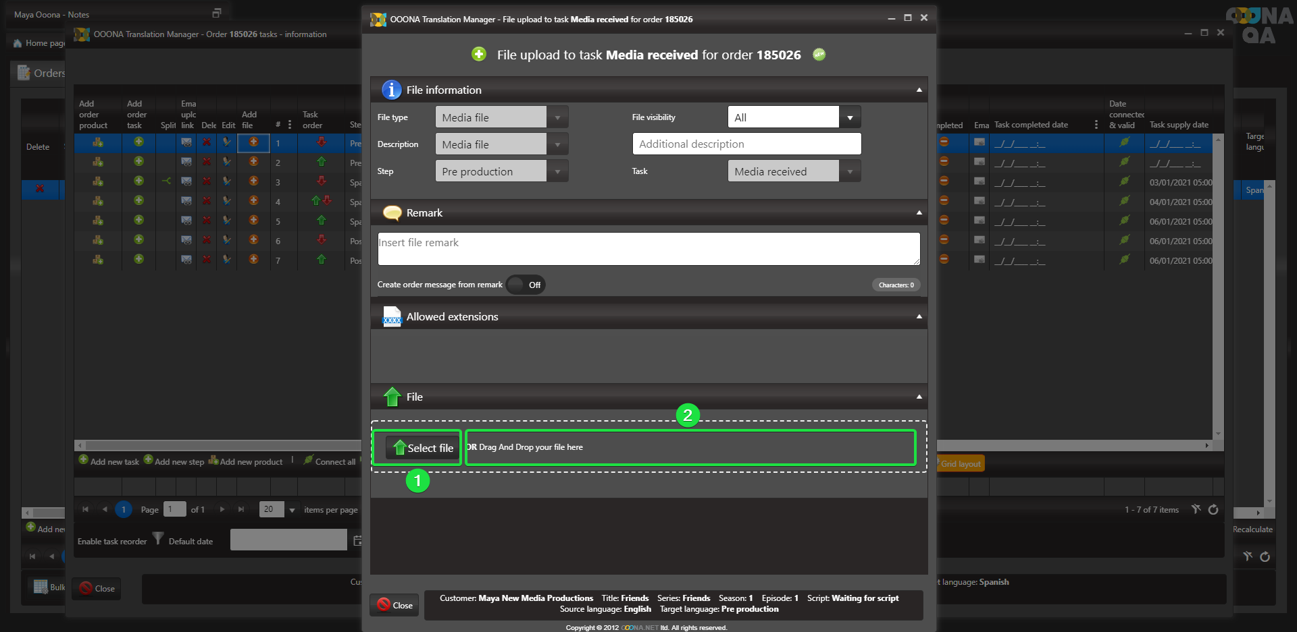Open the Step dropdown showing Pre production
Screen dimensions: 1297x632
(557, 171)
